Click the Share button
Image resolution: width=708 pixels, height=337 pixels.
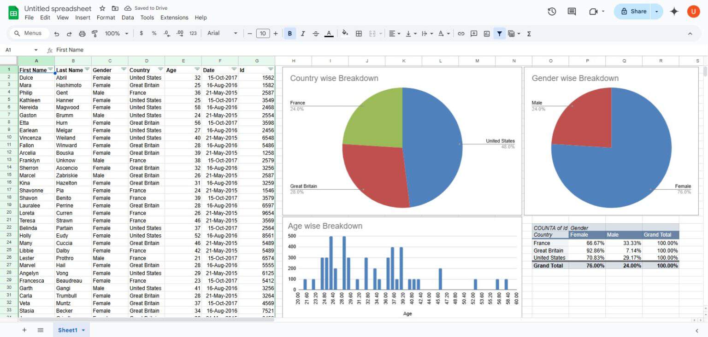tap(632, 12)
